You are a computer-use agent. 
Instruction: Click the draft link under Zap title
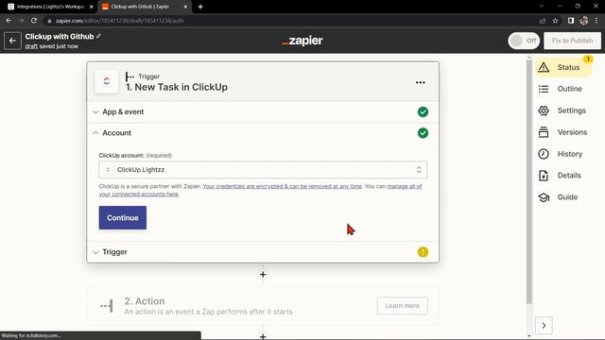pos(31,46)
